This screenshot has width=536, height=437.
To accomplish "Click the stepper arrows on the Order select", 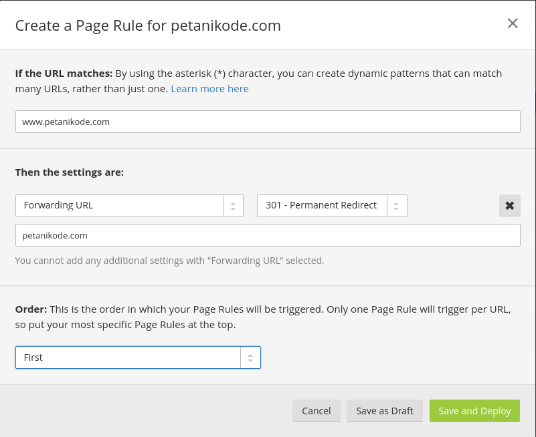I will coord(250,357).
